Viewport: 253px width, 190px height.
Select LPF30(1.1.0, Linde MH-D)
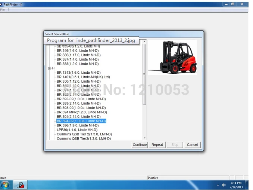[77, 130]
